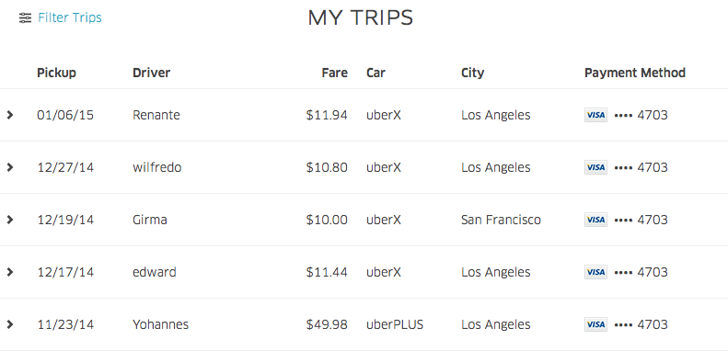Expand the 12/27/14 trip row chevron

click(10, 167)
